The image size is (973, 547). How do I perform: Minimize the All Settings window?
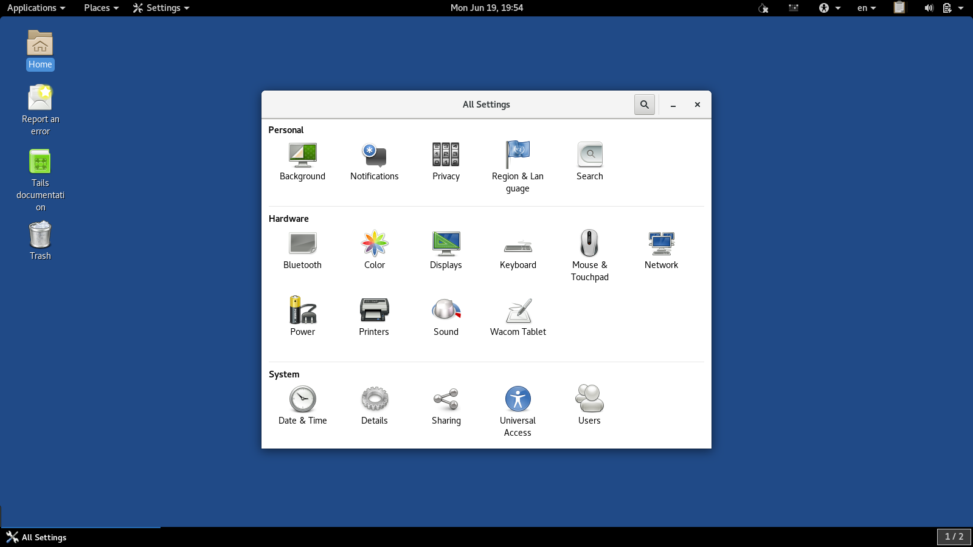pyautogui.click(x=673, y=105)
